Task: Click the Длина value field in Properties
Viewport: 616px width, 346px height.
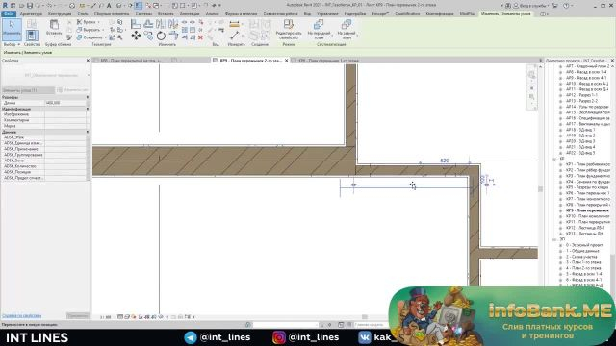Action: 65,103
